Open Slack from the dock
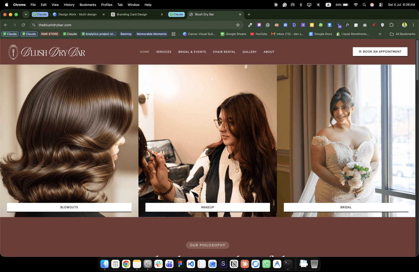The image size is (419, 272). 158,264
